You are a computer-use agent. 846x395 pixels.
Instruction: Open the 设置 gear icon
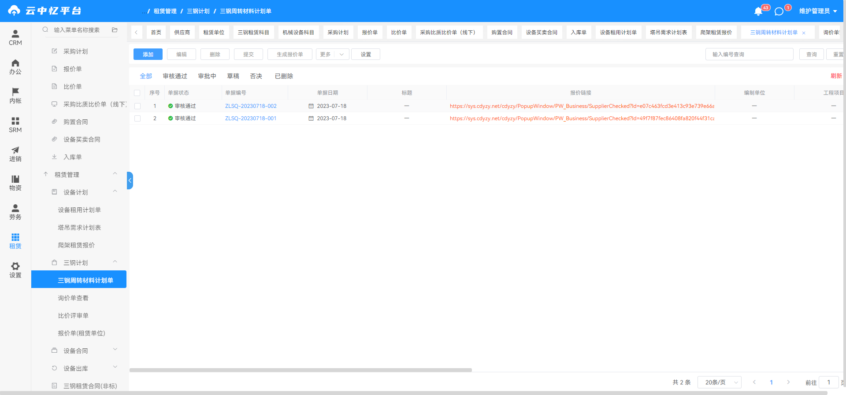point(15,266)
